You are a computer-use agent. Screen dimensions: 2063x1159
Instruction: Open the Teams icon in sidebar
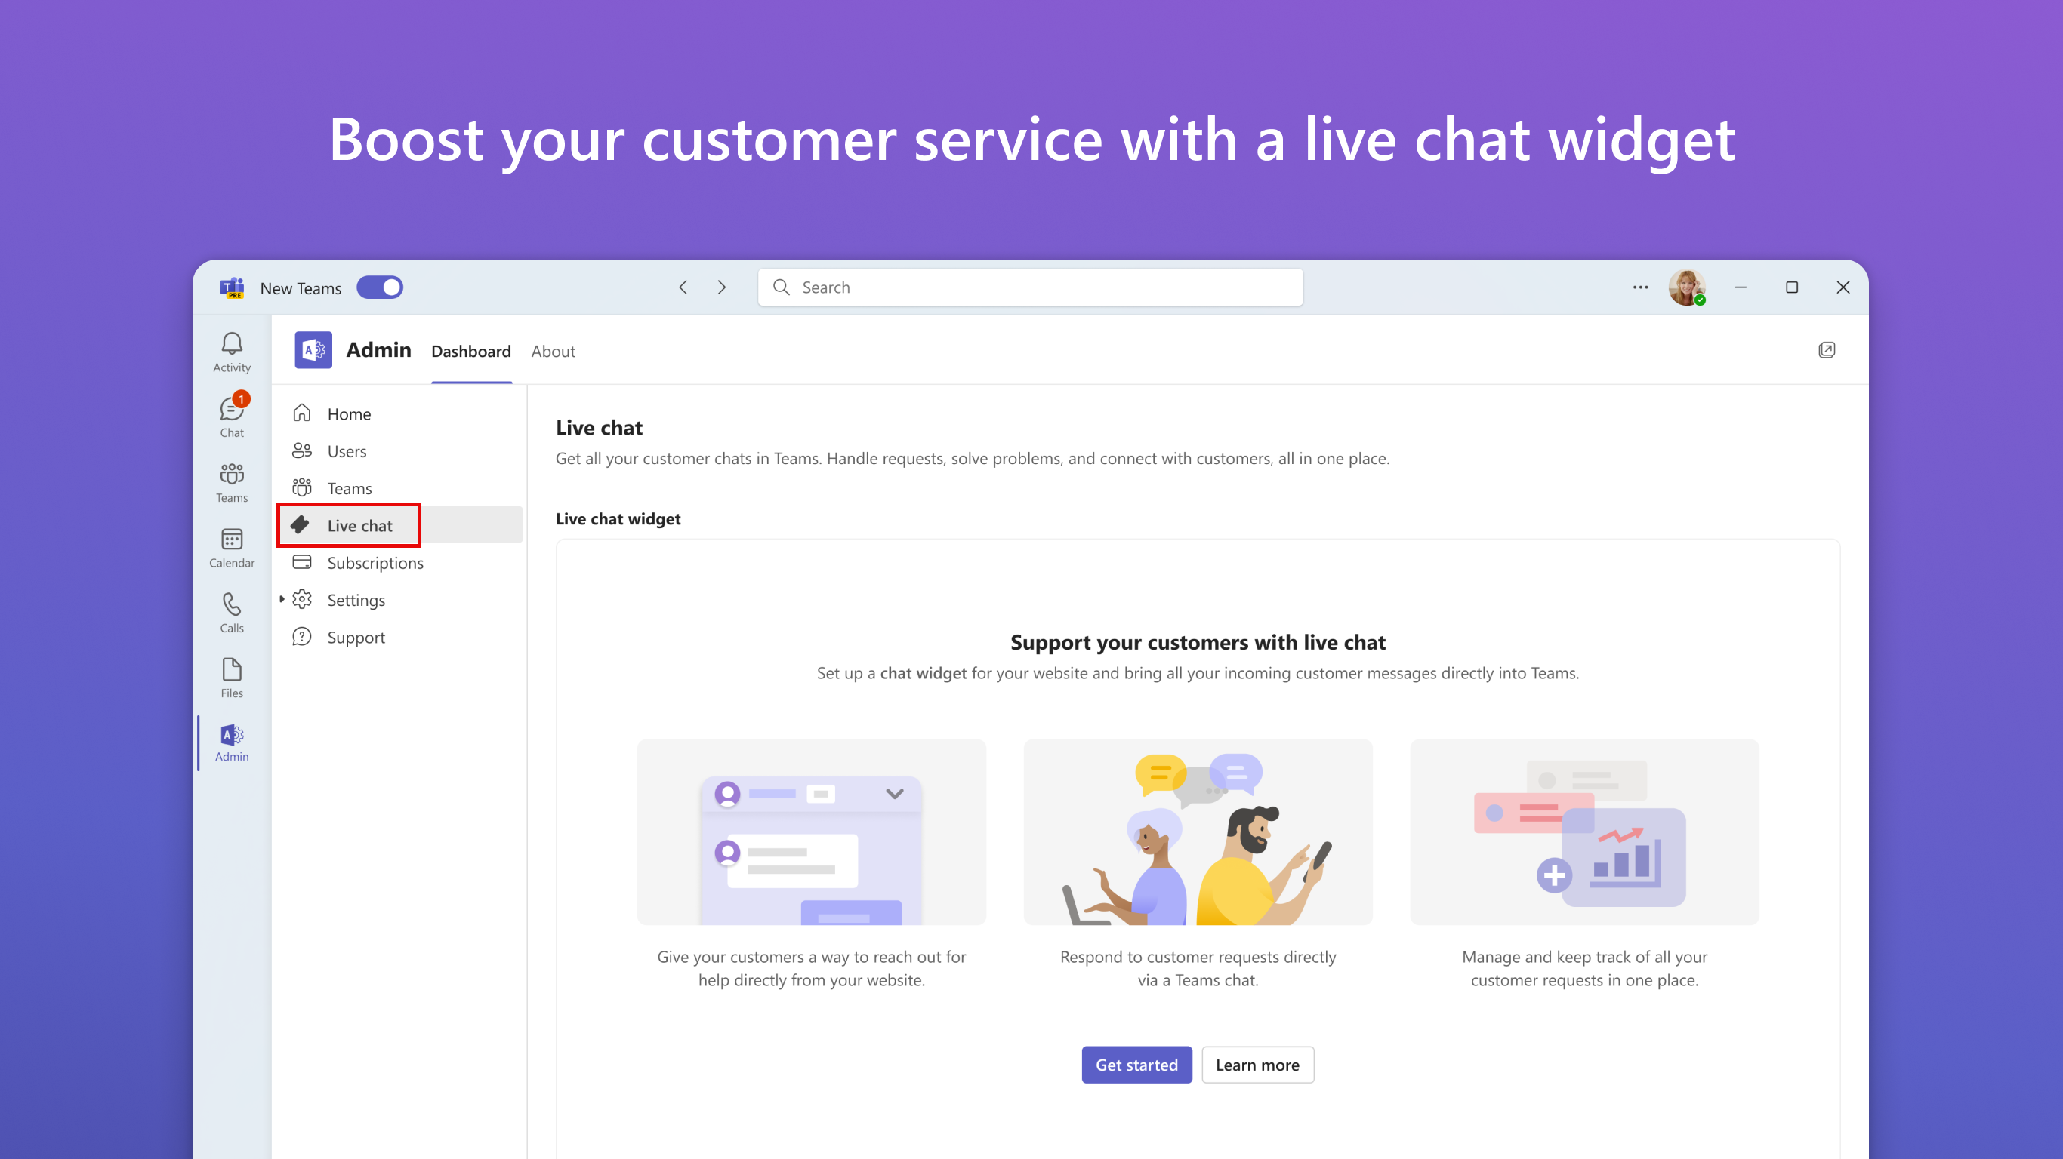(x=231, y=481)
